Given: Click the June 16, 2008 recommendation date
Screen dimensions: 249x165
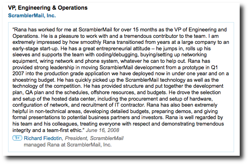Looking at the screenshot, I should [102, 130].
